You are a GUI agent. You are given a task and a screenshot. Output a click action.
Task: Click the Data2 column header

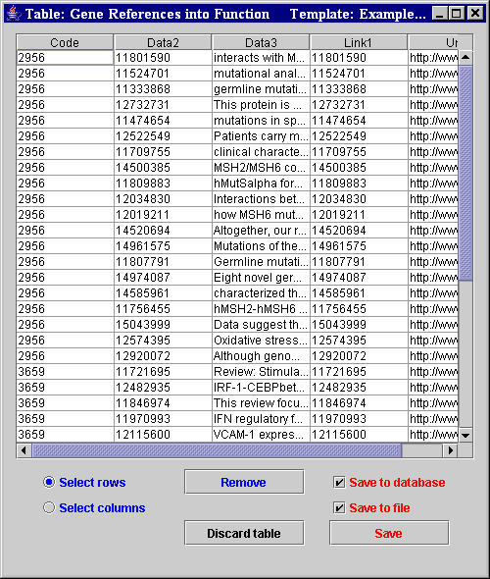(x=163, y=42)
